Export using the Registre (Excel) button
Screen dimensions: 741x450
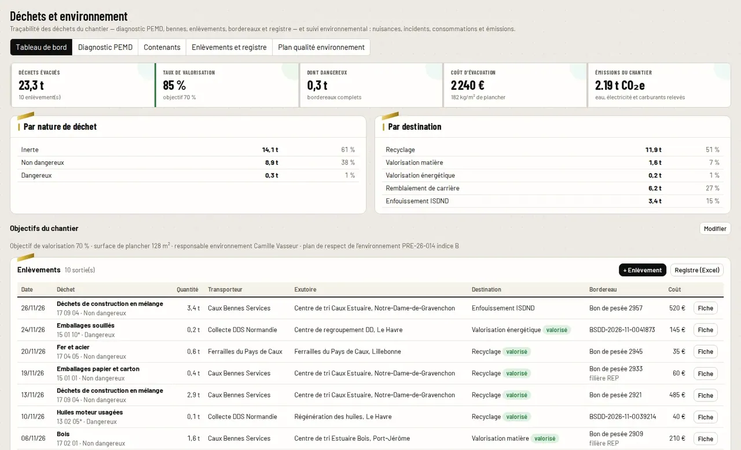(697, 270)
